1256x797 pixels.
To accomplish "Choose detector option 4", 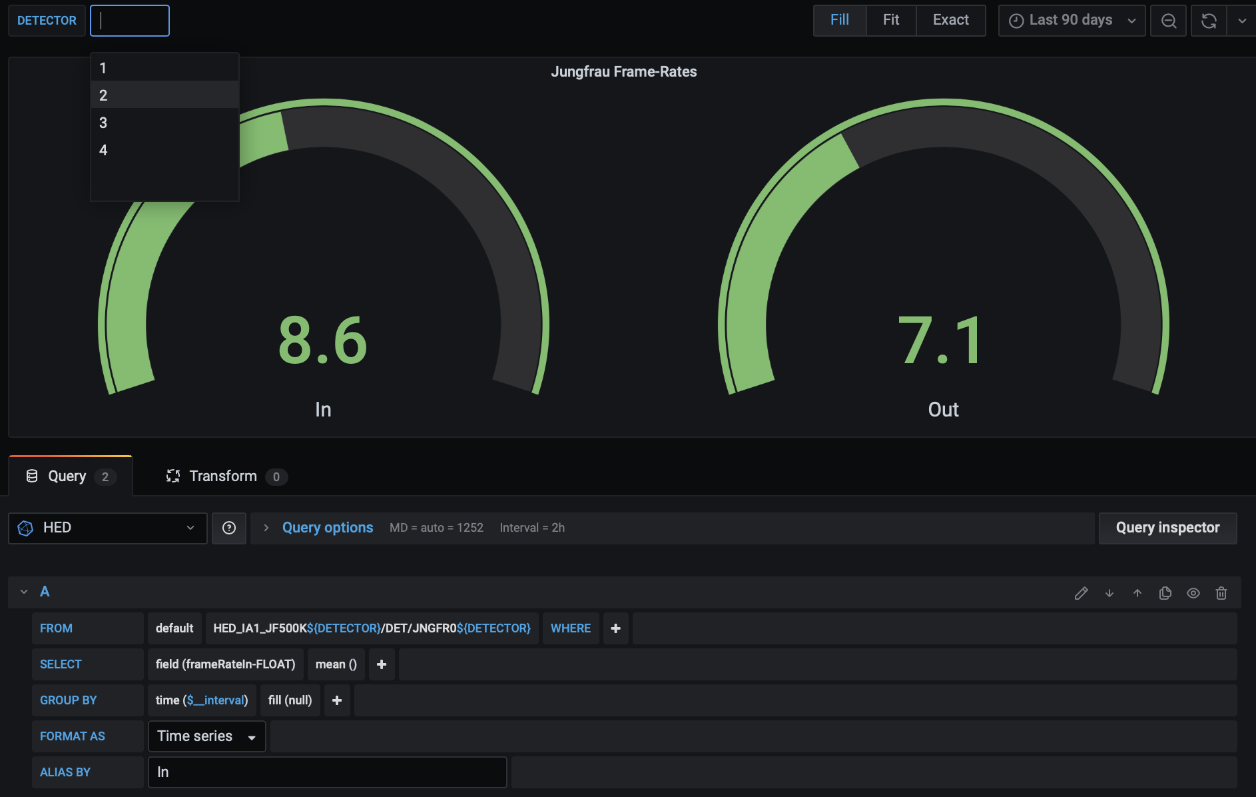I will point(164,150).
